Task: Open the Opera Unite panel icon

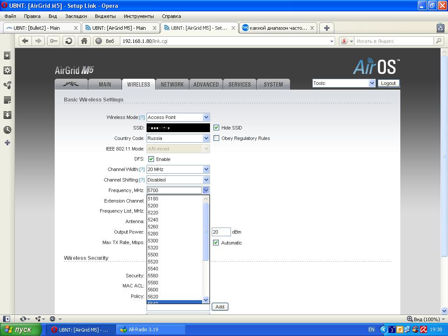Action: (x=7, y=85)
